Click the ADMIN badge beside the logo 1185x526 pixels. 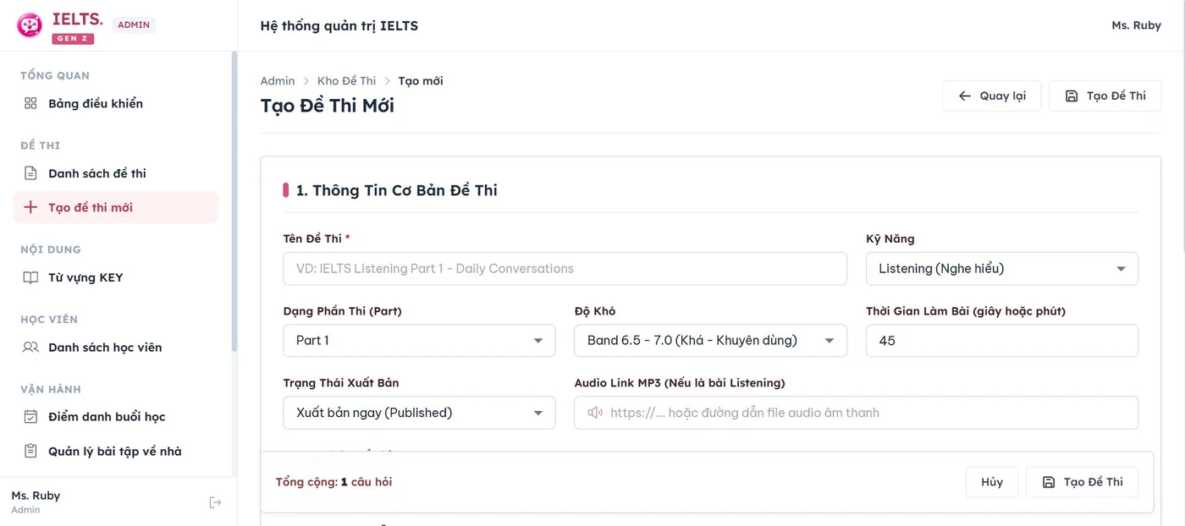(x=134, y=25)
